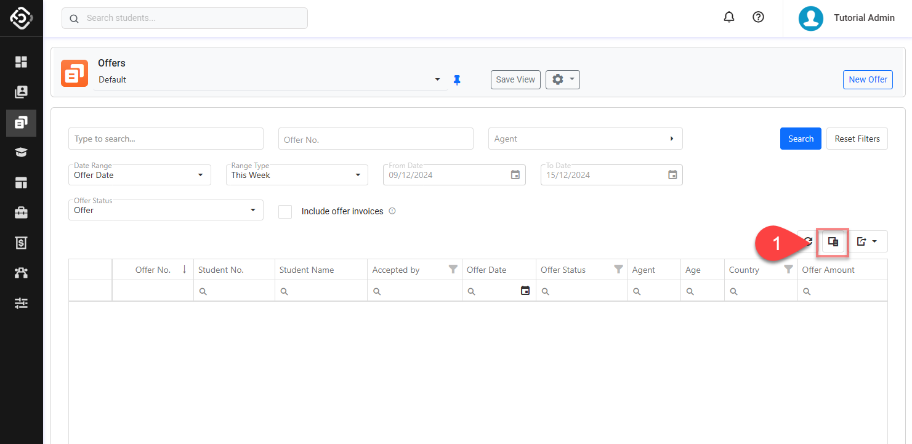Screen dimensions: 912x444
Task: Refresh the offers grid
Action: (x=808, y=242)
